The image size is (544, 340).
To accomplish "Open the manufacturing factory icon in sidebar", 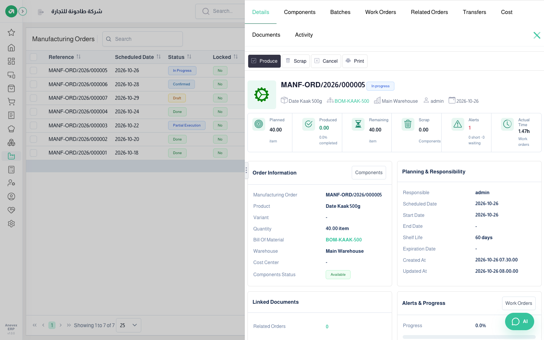I will tap(11, 156).
